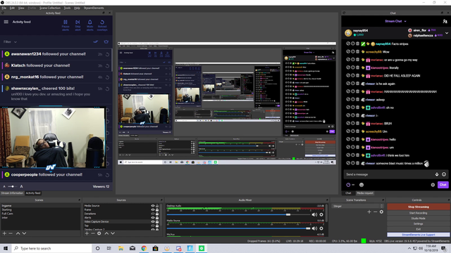The width and height of the screenshot is (451, 253).
Task: Ban user on naynay954 Facts stripes message
Action: [x=348, y=44]
